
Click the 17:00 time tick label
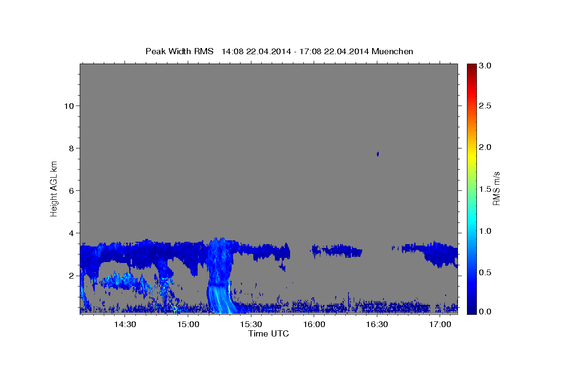(x=440, y=325)
